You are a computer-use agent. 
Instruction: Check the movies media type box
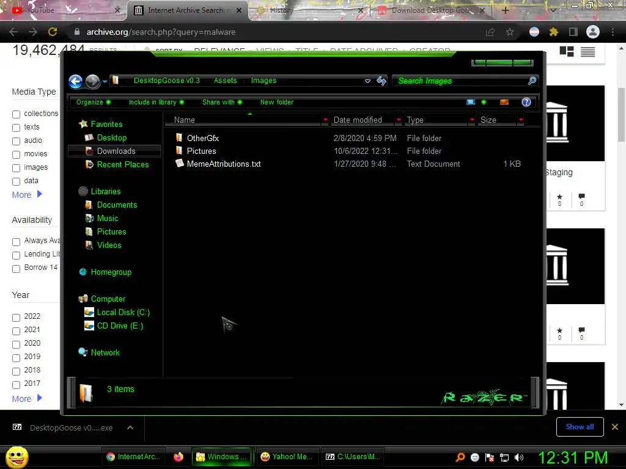click(16, 155)
